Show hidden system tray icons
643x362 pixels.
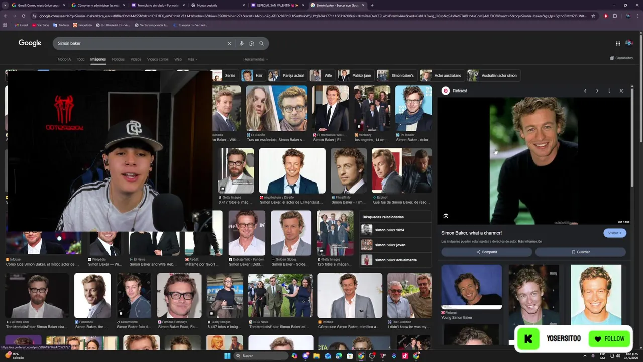pos(585,356)
